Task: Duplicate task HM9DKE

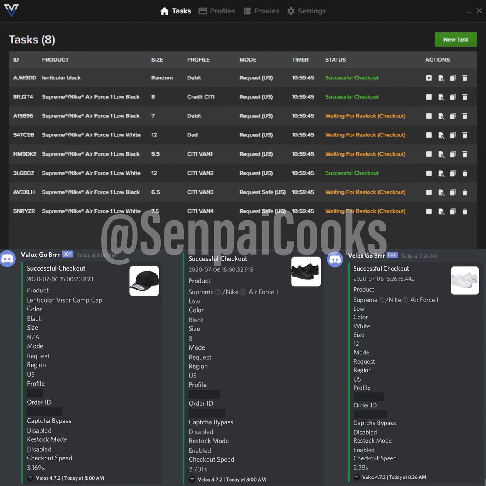Action: [453, 154]
